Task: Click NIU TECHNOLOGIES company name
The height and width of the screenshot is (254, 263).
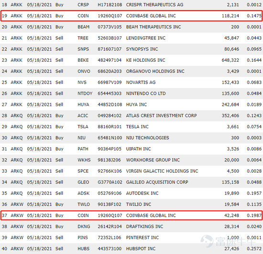Action: pos(147,138)
